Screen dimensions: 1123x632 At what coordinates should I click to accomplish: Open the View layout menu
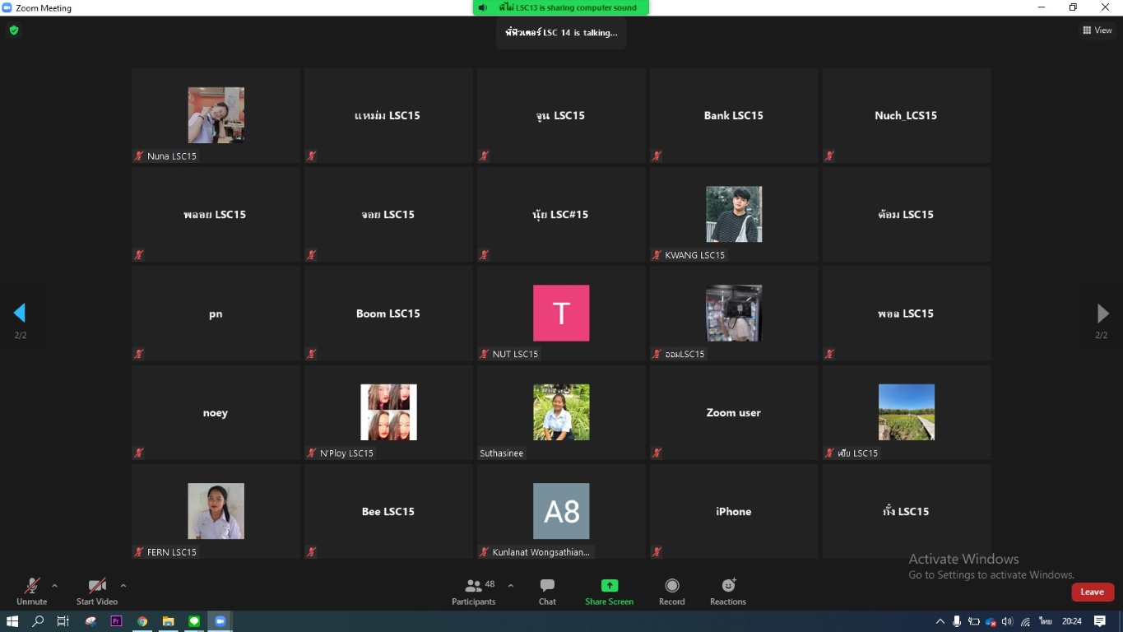(x=1097, y=30)
